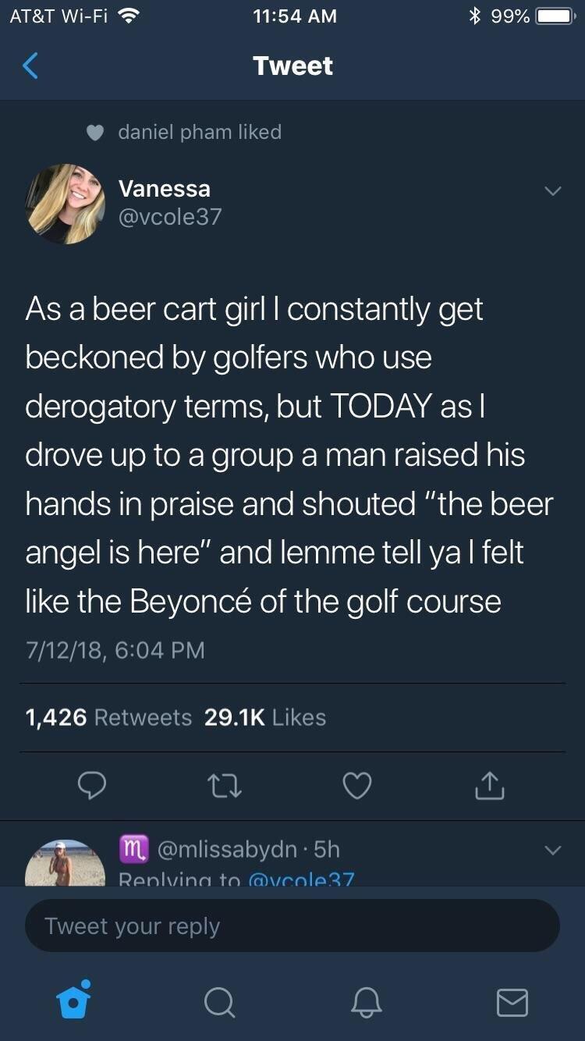The image size is (585, 1041).
Task: Tap the 'daniel pham liked' label
Action: 199,132
